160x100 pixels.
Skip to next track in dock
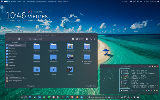tap(112, 97)
